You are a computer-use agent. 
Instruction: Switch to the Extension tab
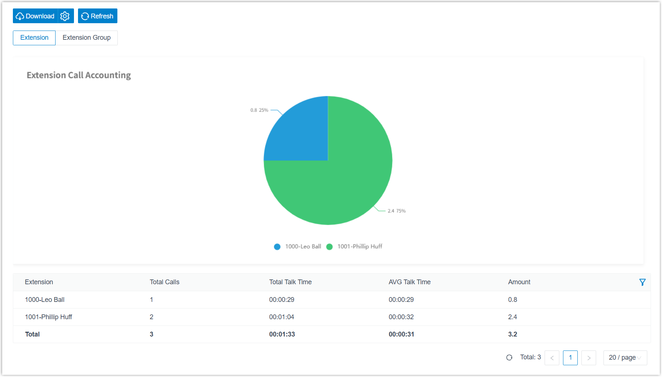[34, 38]
